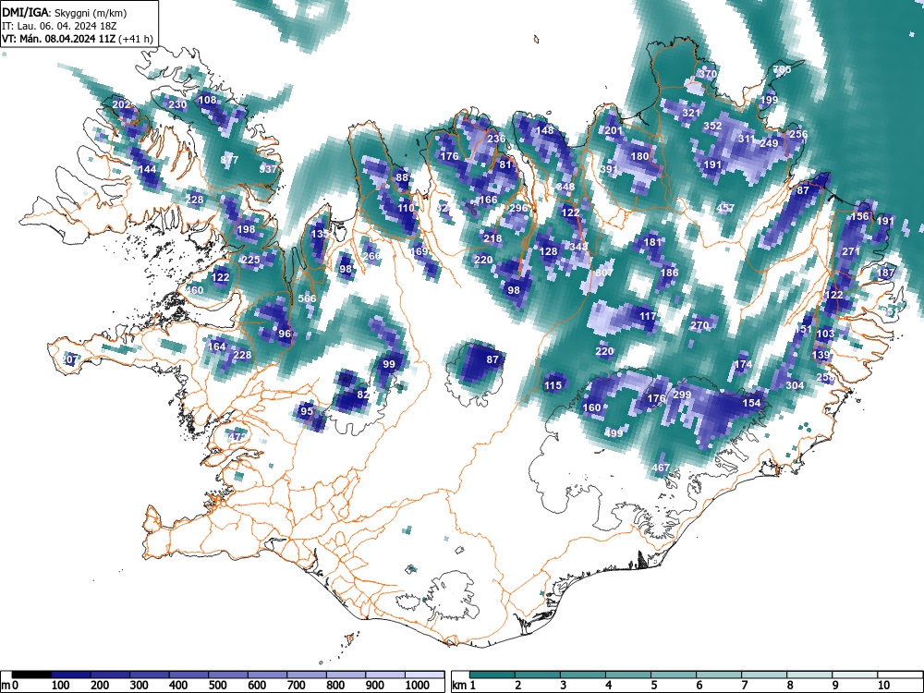Click the visibility value 164

[217, 346]
